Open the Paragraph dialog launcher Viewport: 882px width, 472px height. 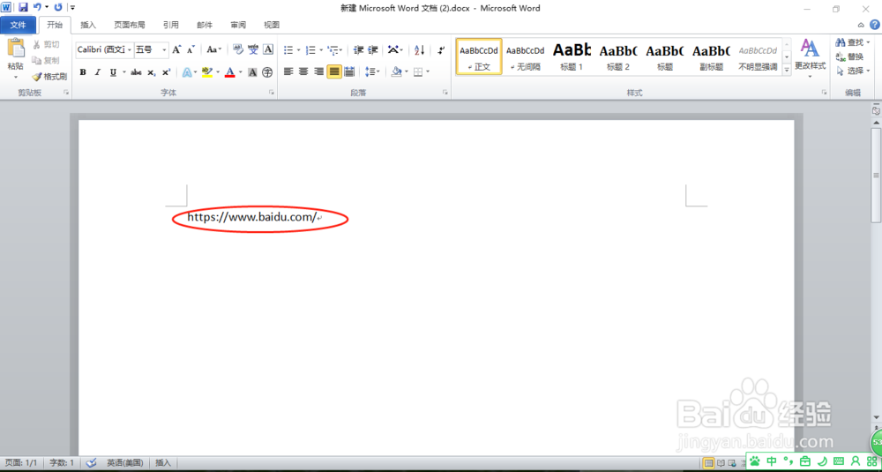(445, 93)
